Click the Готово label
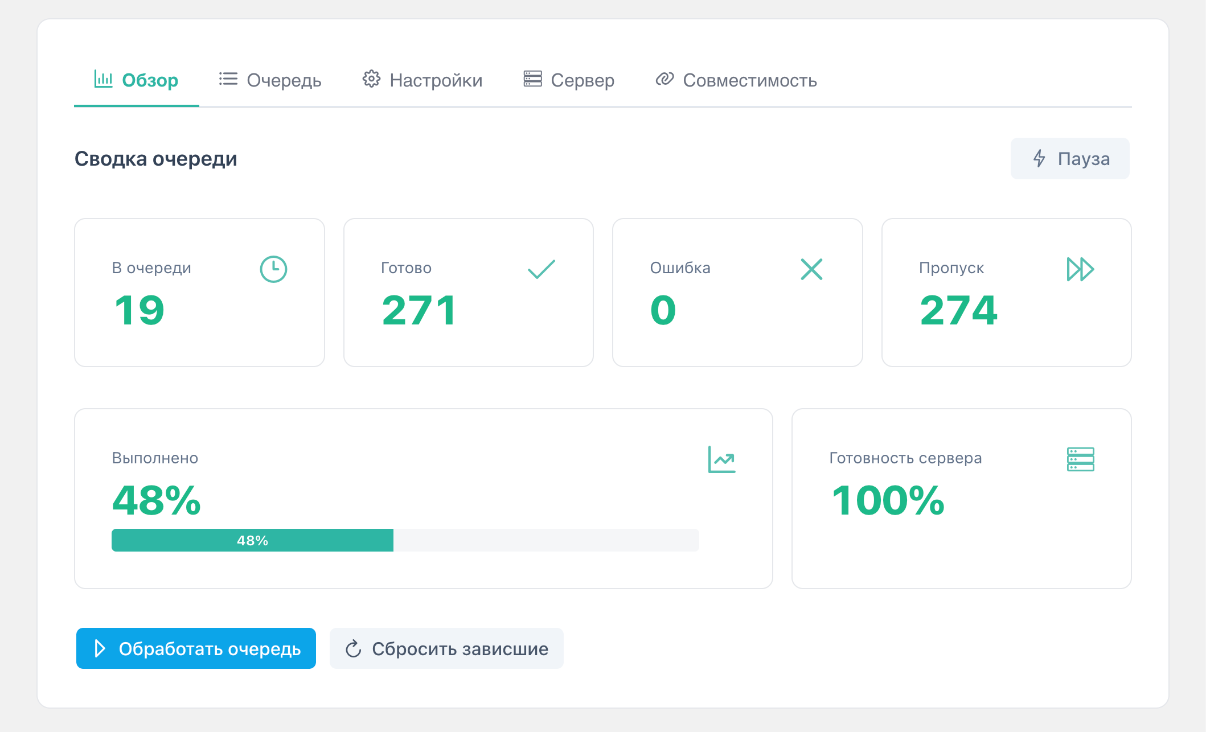The height and width of the screenshot is (732, 1206). pos(406,268)
